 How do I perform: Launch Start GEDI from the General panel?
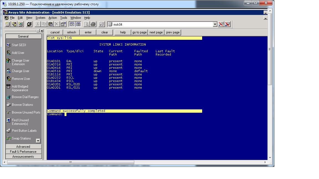point(16,45)
